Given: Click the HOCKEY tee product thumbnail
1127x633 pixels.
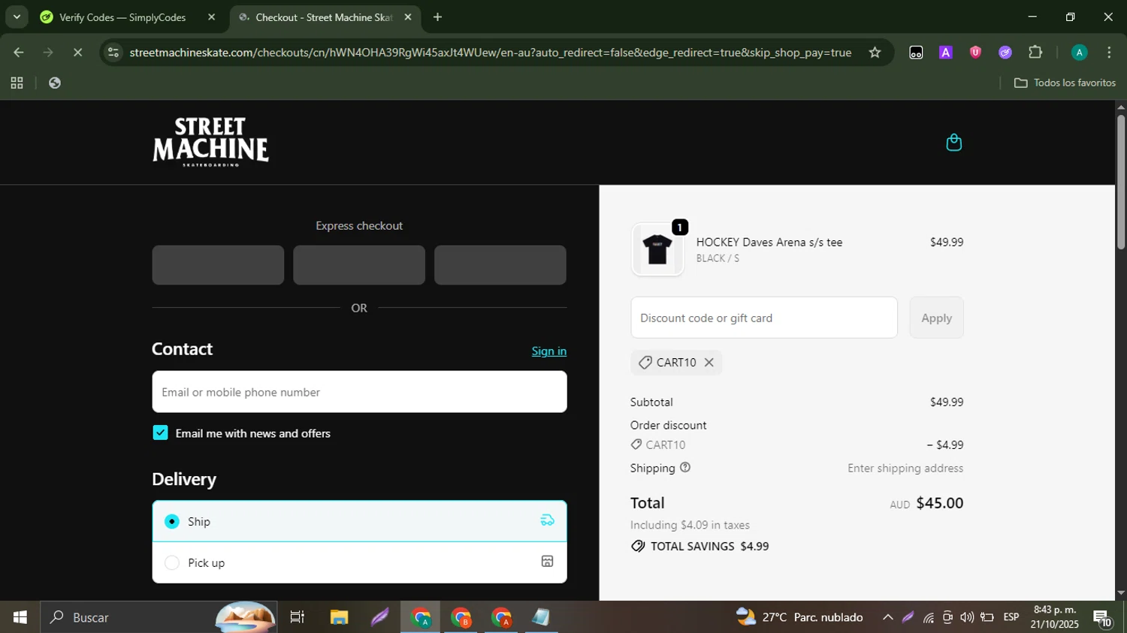Looking at the screenshot, I should pos(657,250).
